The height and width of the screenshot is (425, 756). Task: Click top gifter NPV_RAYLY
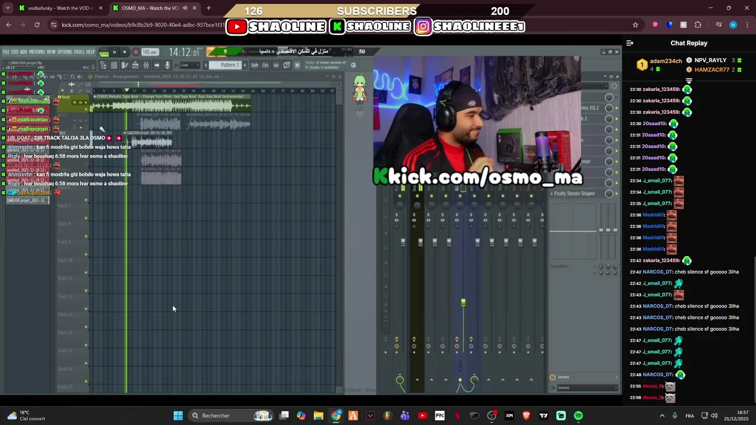click(x=710, y=60)
